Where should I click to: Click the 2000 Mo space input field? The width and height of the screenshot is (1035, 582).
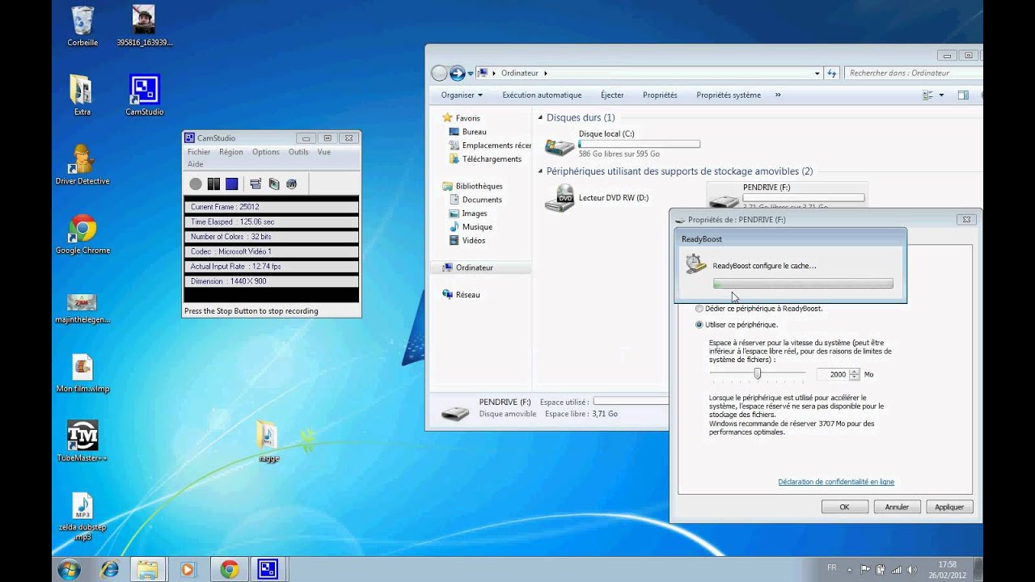point(832,374)
